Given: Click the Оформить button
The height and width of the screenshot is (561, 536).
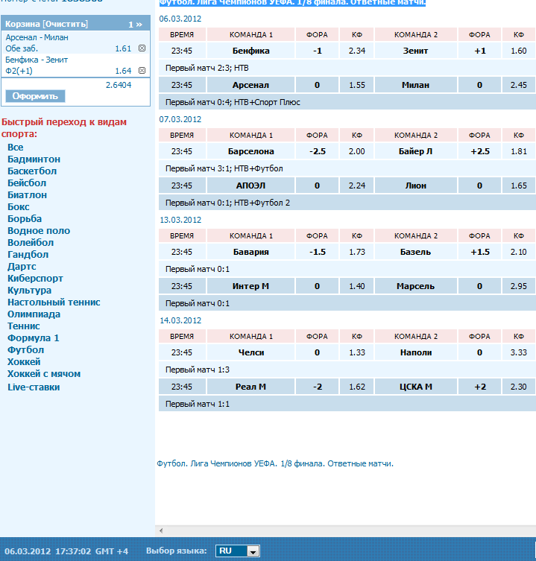Looking at the screenshot, I should click(x=35, y=96).
